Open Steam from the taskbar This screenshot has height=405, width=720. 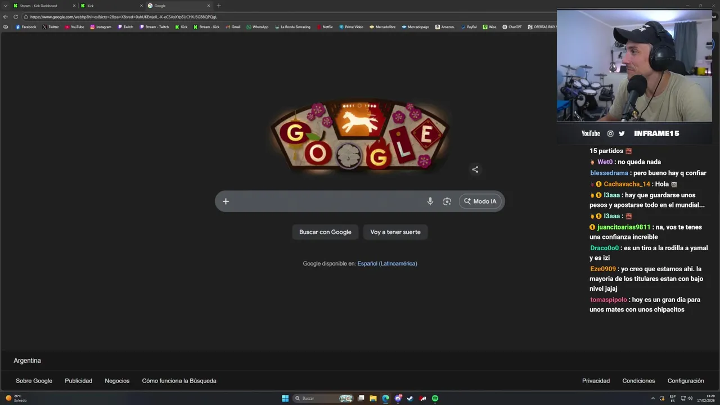tap(410, 398)
